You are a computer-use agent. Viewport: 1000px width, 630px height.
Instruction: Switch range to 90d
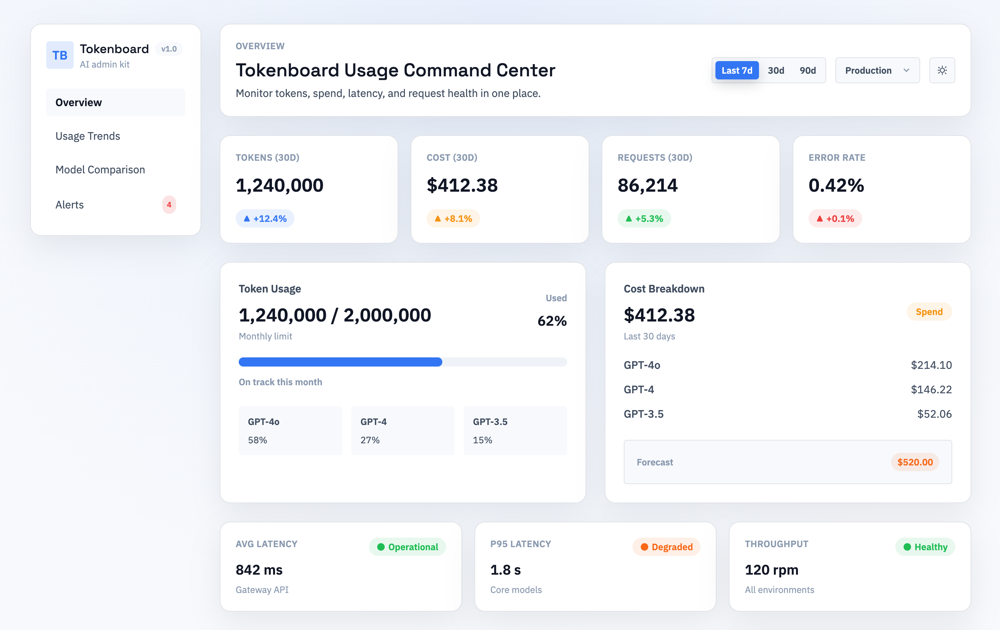(x=807, y=70)
